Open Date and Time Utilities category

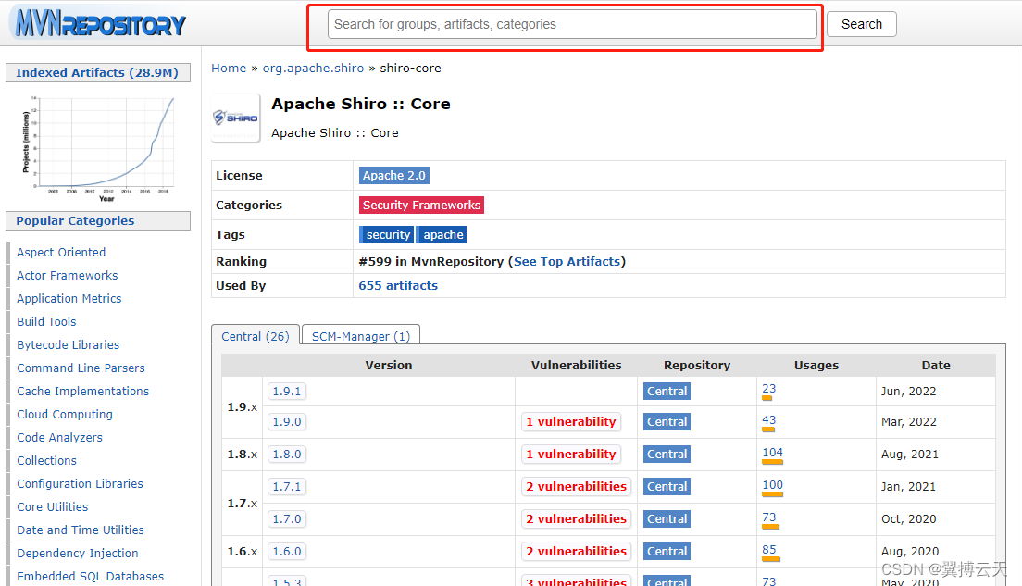click(81, 530)
